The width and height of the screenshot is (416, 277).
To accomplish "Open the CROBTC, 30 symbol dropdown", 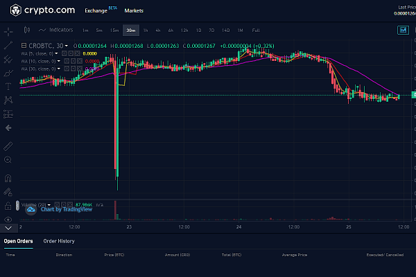I will pos(67,46).
